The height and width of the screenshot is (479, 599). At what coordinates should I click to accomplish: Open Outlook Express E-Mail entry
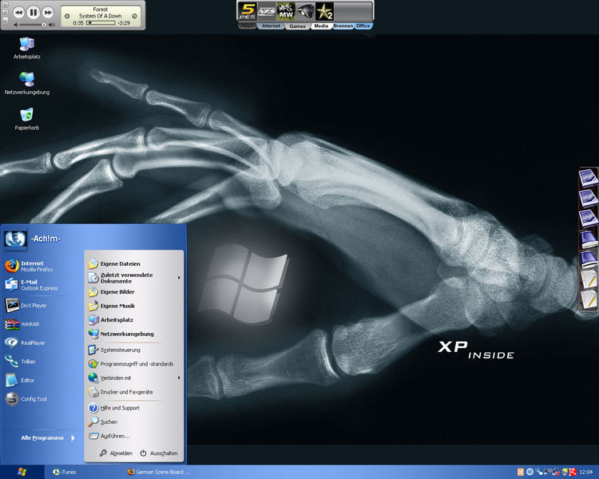click(36, 284)
